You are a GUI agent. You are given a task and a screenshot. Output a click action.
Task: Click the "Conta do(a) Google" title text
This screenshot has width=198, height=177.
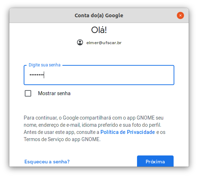[99, 15]
